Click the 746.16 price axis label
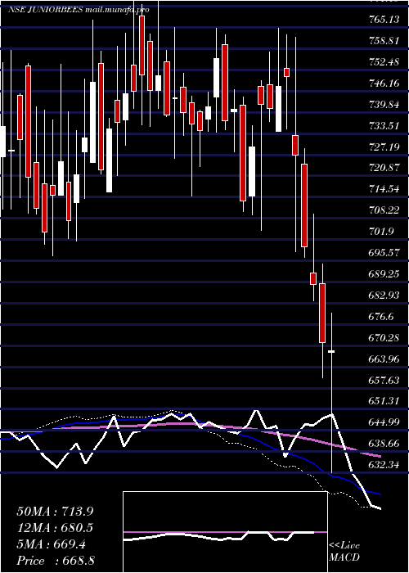This screenshot has height=573, width=409. pos(384,83)
